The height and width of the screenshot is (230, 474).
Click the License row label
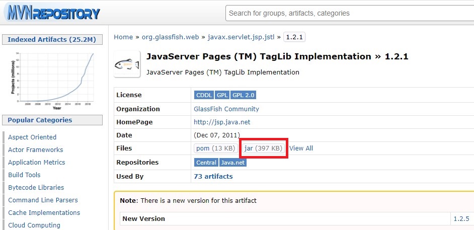129,95
